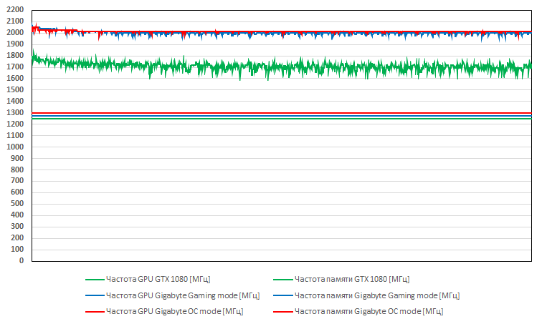Select legend label Частота GPU Gigabyte OC mode [МГц]
The height and width of the screenshot is (324, 542).
(174, 312)
